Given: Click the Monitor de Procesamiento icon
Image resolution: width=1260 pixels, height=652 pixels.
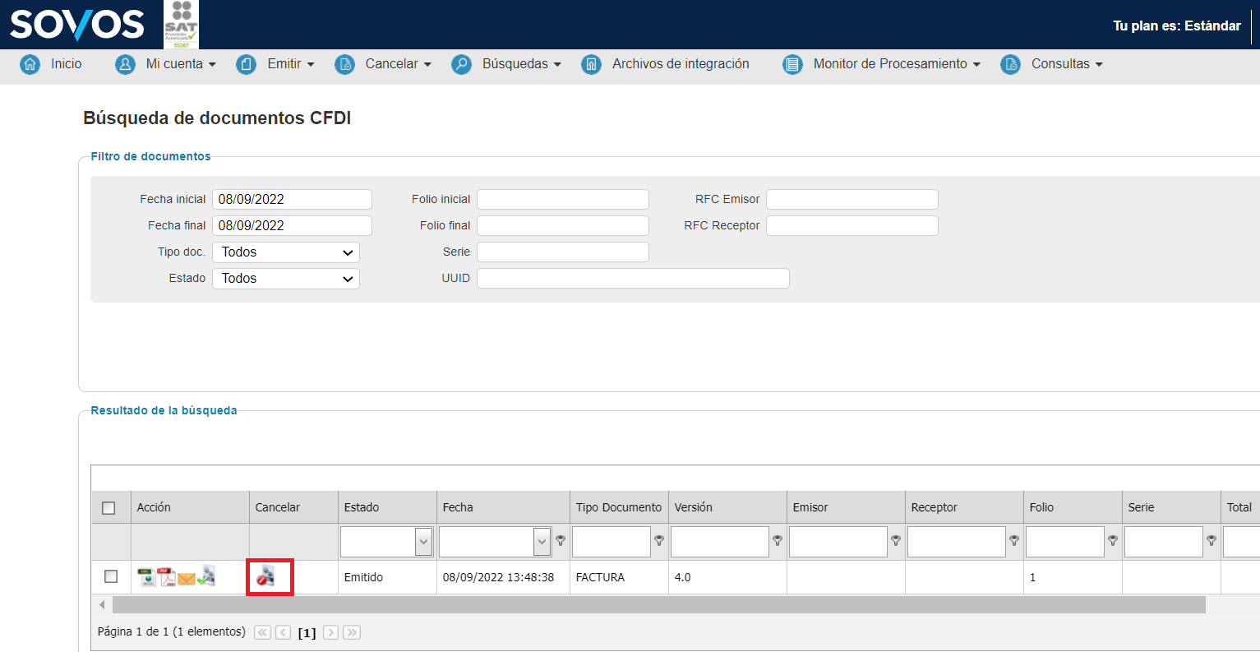Looking at the screenshot, I should (792, 64).
